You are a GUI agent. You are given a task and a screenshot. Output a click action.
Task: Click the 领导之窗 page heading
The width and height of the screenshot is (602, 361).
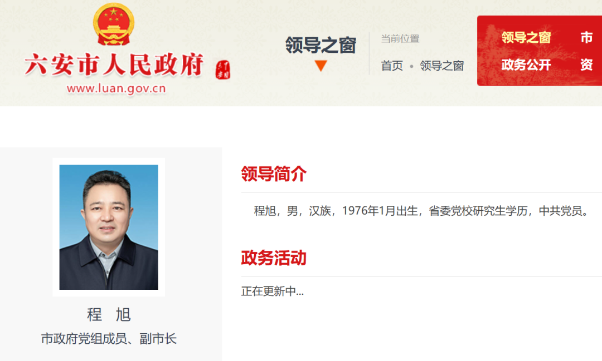pyautogui.click(x=321, y=45)
